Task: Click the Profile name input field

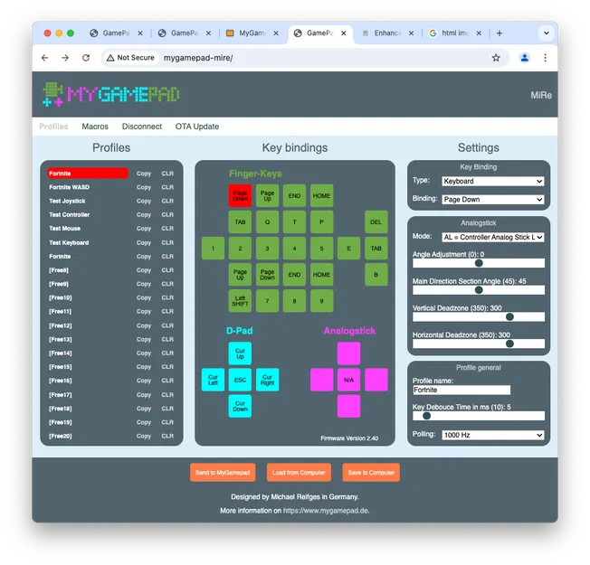Action: tap(462, 390)
